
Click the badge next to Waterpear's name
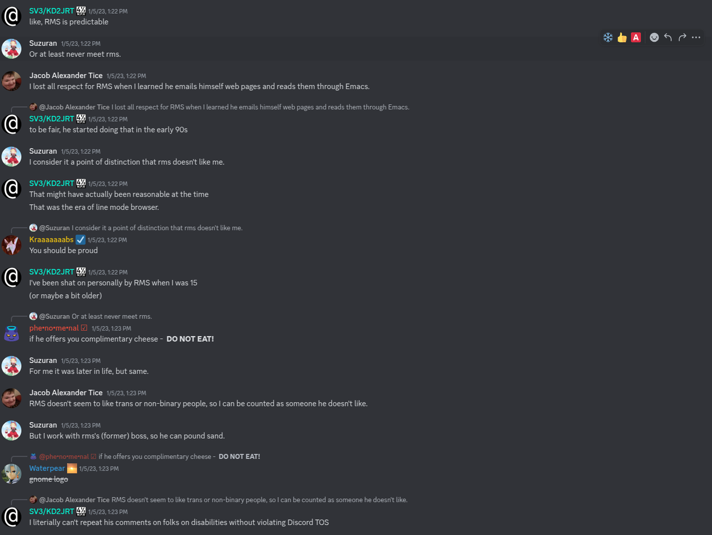[x=72, y=468]
